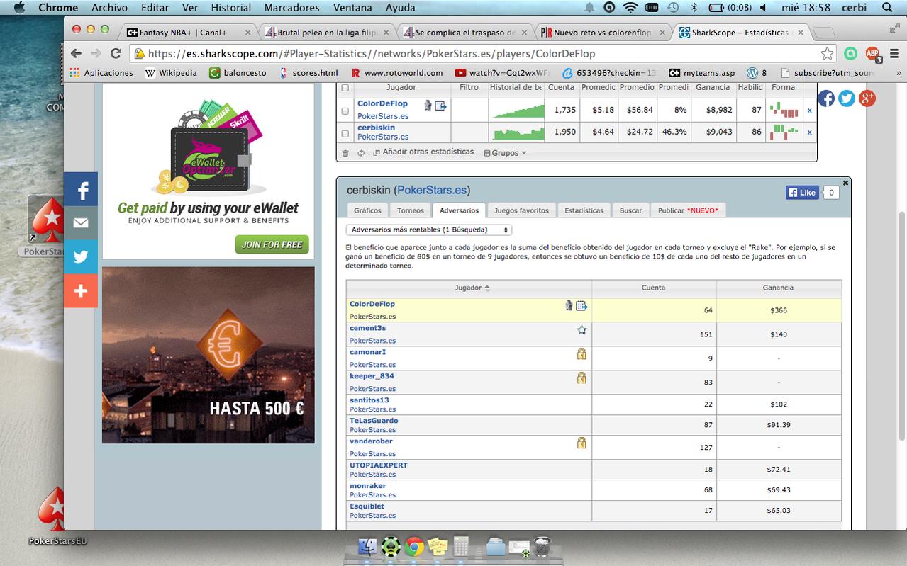Sort opponents by the Jugador column header
Viewport: 907px width, 566px height.
coord(469,288)
